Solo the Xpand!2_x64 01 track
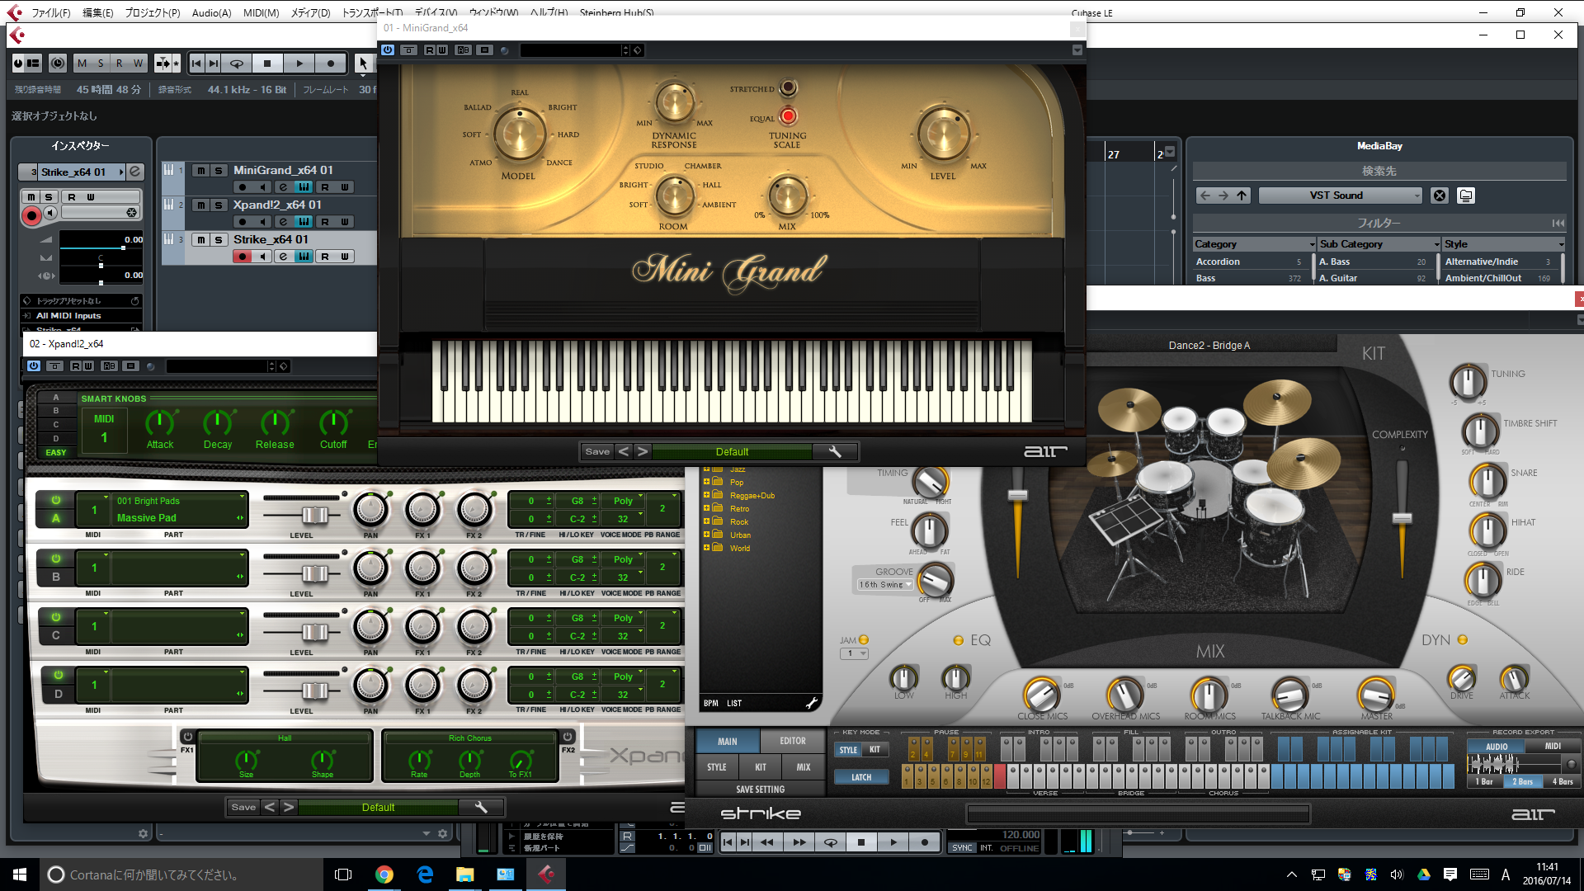This screenshot has height=891, width=1584. 218,205
